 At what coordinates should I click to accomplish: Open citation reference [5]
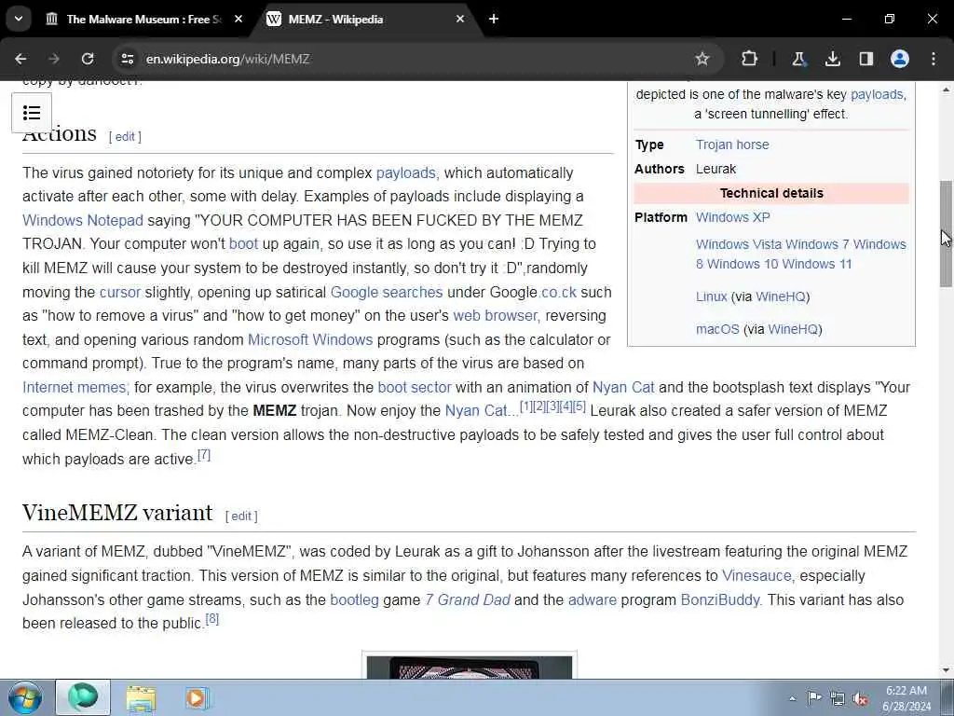point(579,406)
